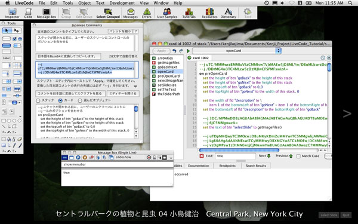The image size is (358, 224).
Task: Select the Edit (pointer) tool in Tools palette
Action: click(17, 30)
